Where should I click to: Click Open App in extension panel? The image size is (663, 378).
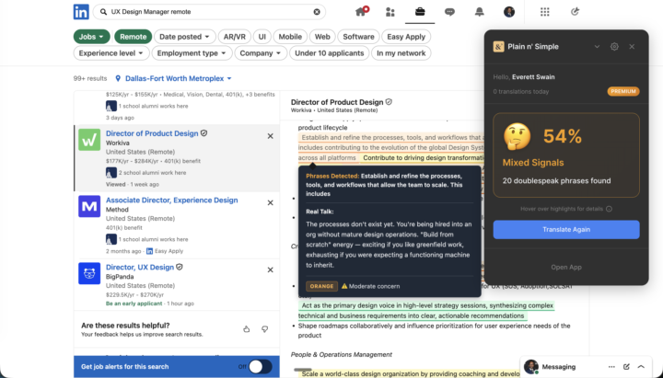566,267
